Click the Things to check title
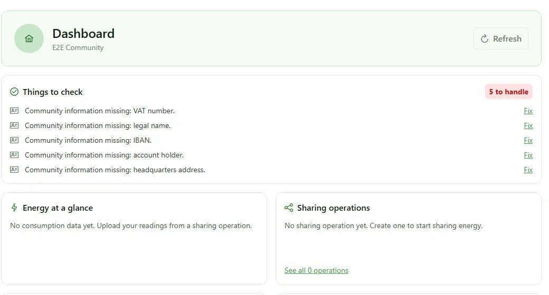 52,92
